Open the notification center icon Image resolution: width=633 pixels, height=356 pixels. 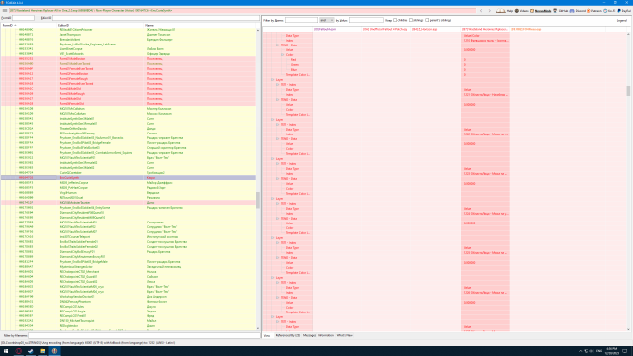[x=625, y=351]
